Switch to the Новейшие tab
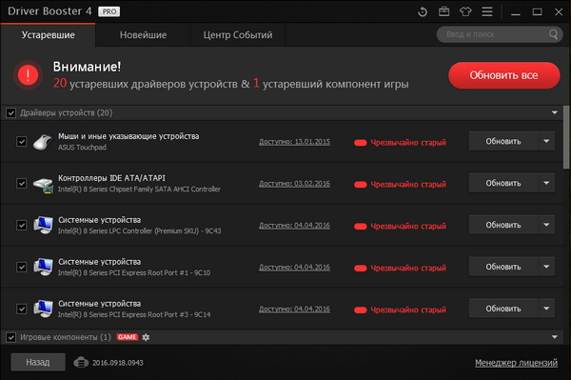Screen dimensions: 571x380 point(143,35)
